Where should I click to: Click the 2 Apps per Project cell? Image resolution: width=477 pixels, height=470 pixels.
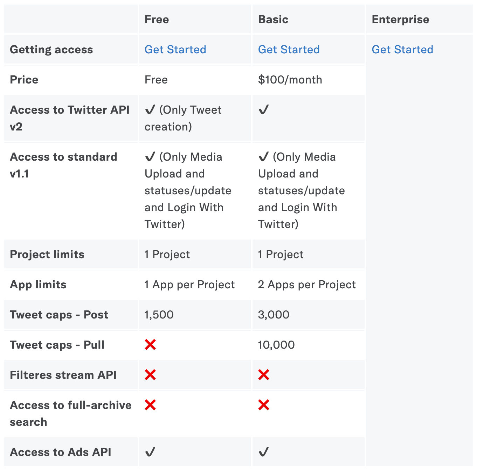click(x=307, y=284)
